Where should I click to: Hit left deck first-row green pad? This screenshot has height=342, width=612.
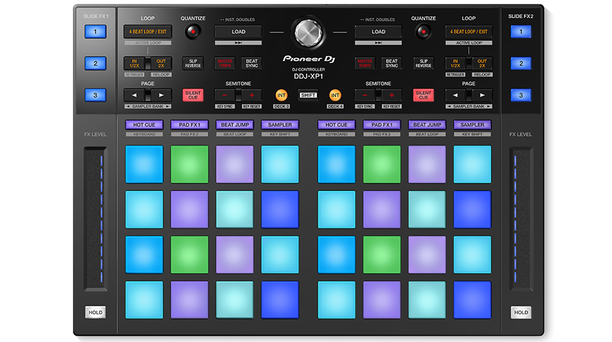(x=189, y=164)
